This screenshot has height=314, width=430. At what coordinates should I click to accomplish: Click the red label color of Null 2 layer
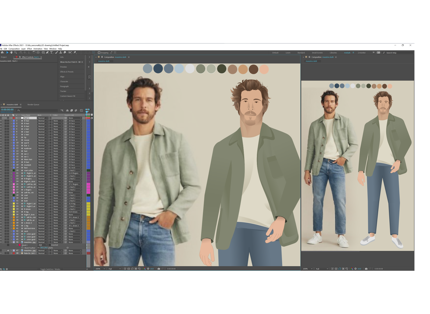tap(14, 118)
